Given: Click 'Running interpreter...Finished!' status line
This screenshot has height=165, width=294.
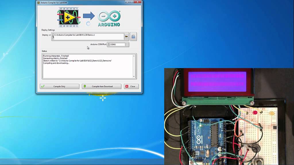Looking at the screenshot, I should click(56, 56).
